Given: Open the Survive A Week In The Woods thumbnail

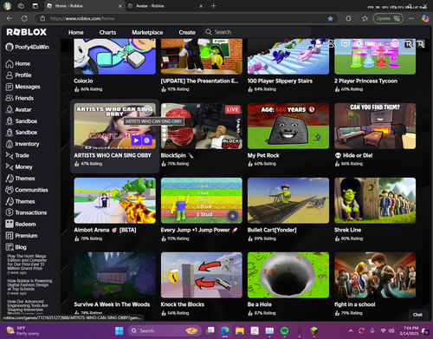Looking at the screenshot, I should click(x=114, y=275).
